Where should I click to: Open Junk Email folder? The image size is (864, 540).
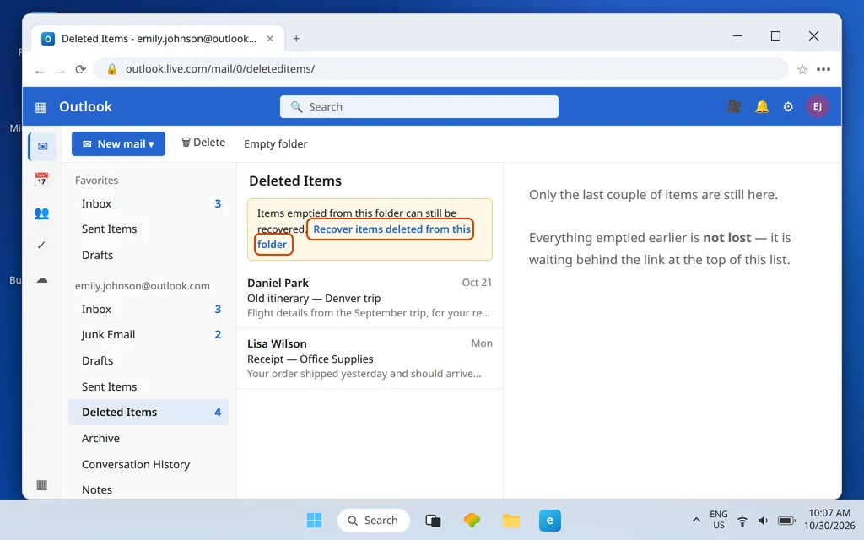[148, 334]
